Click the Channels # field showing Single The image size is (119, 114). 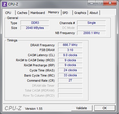[x=91, y=23]
